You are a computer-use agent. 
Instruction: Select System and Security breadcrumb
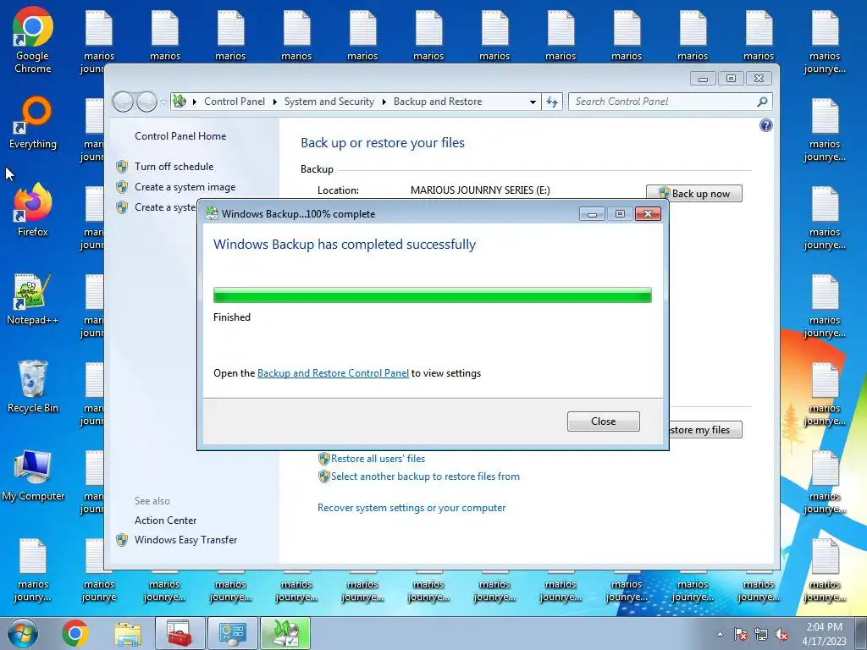[329, 102]
